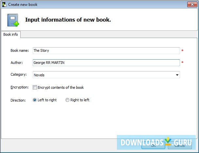Enable Encrypt contents of the book checkbox

pyautogui.click(x=35, y=87)
